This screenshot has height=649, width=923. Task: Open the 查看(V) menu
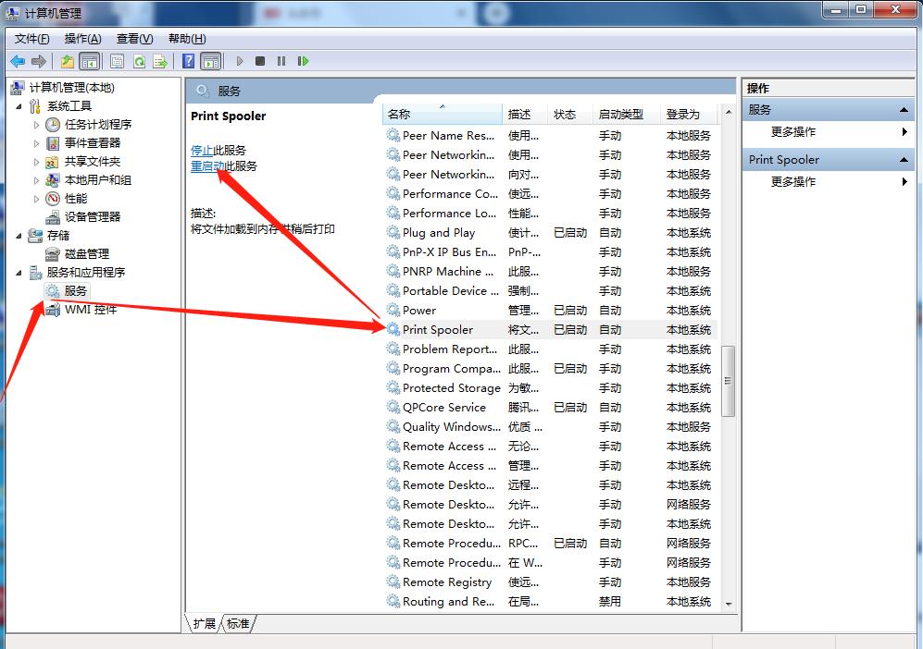coord(132,38)
